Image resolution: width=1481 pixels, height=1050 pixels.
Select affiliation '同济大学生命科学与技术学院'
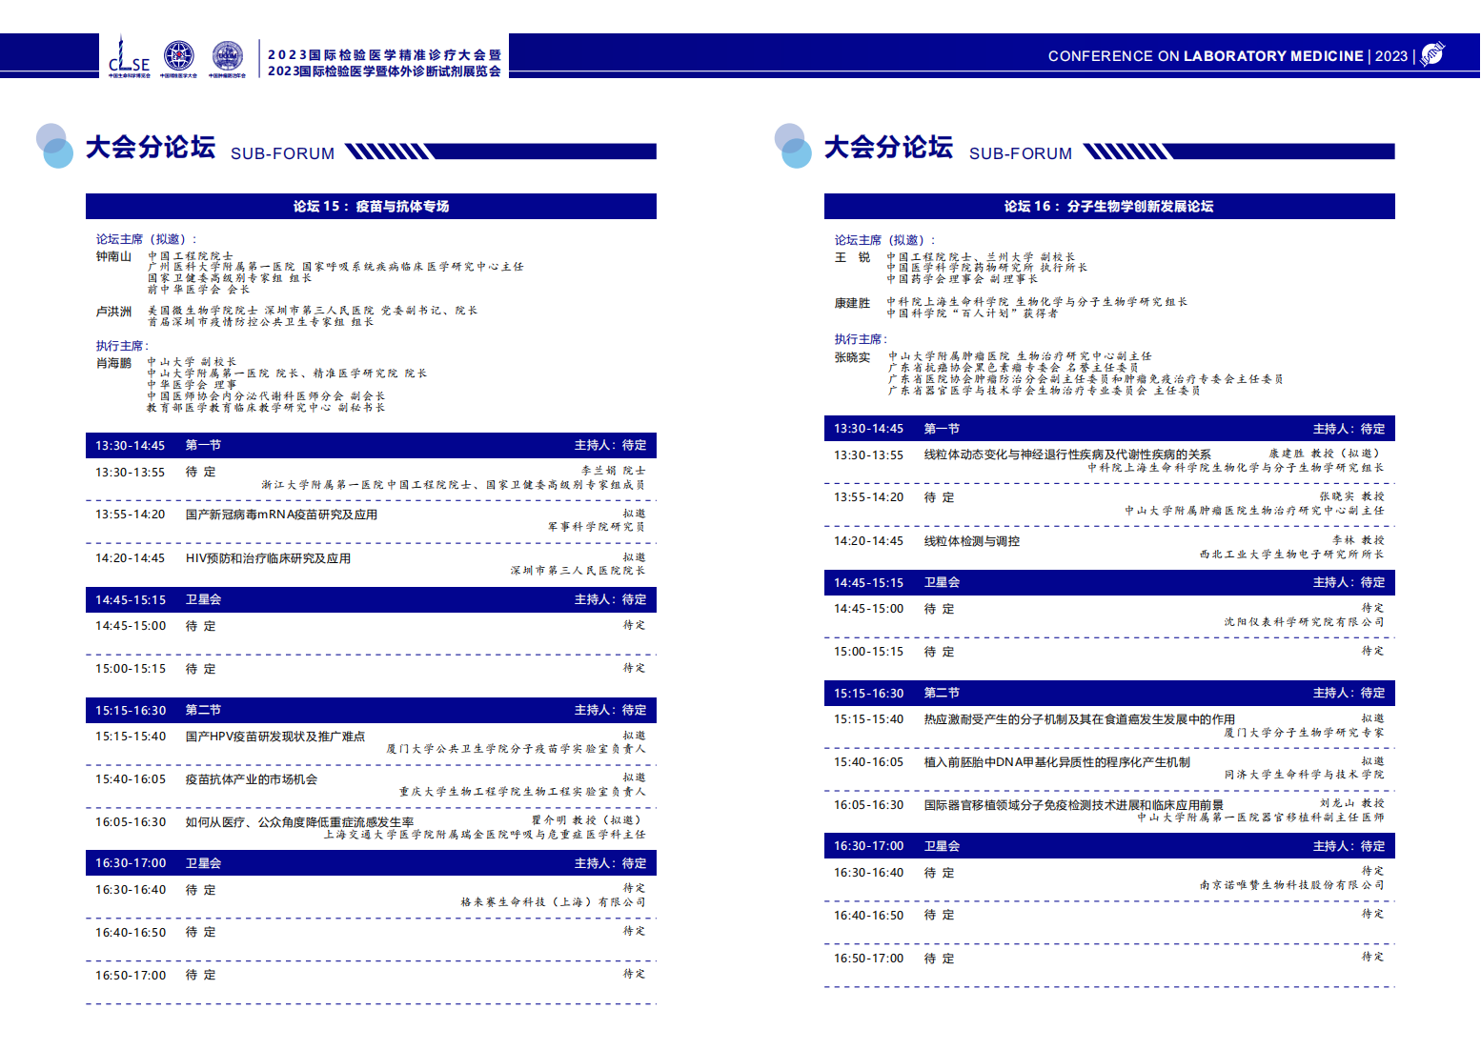[1305, 775]
